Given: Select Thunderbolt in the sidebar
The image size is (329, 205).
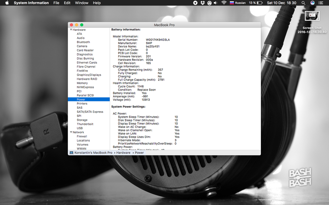Looking at the screenshot, I should click(85, 124).
